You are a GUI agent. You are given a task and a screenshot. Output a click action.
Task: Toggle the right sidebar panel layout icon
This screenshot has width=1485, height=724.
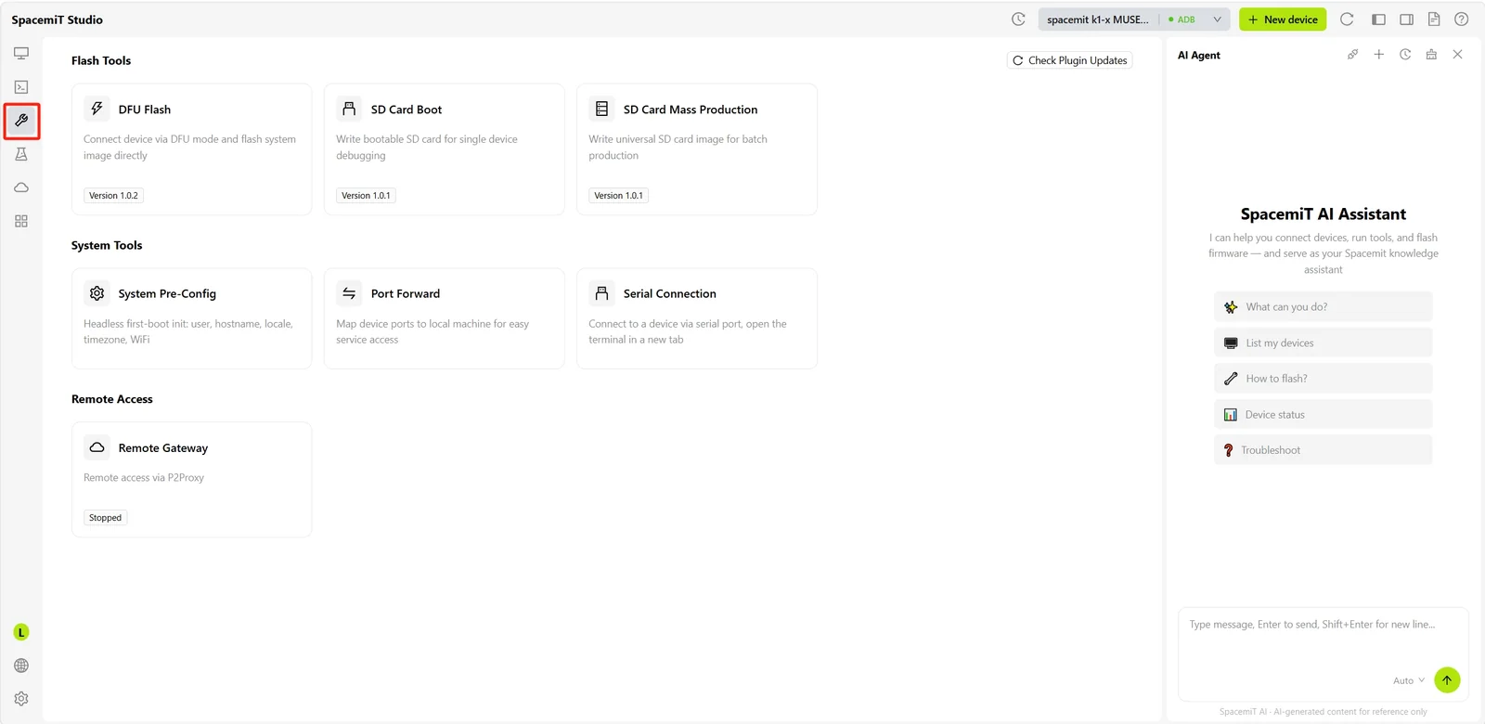pyautogui.click(x=1406, y=19)
